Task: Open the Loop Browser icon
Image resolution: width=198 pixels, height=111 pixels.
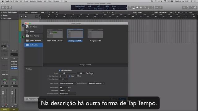Action: [x=192, y=7]
